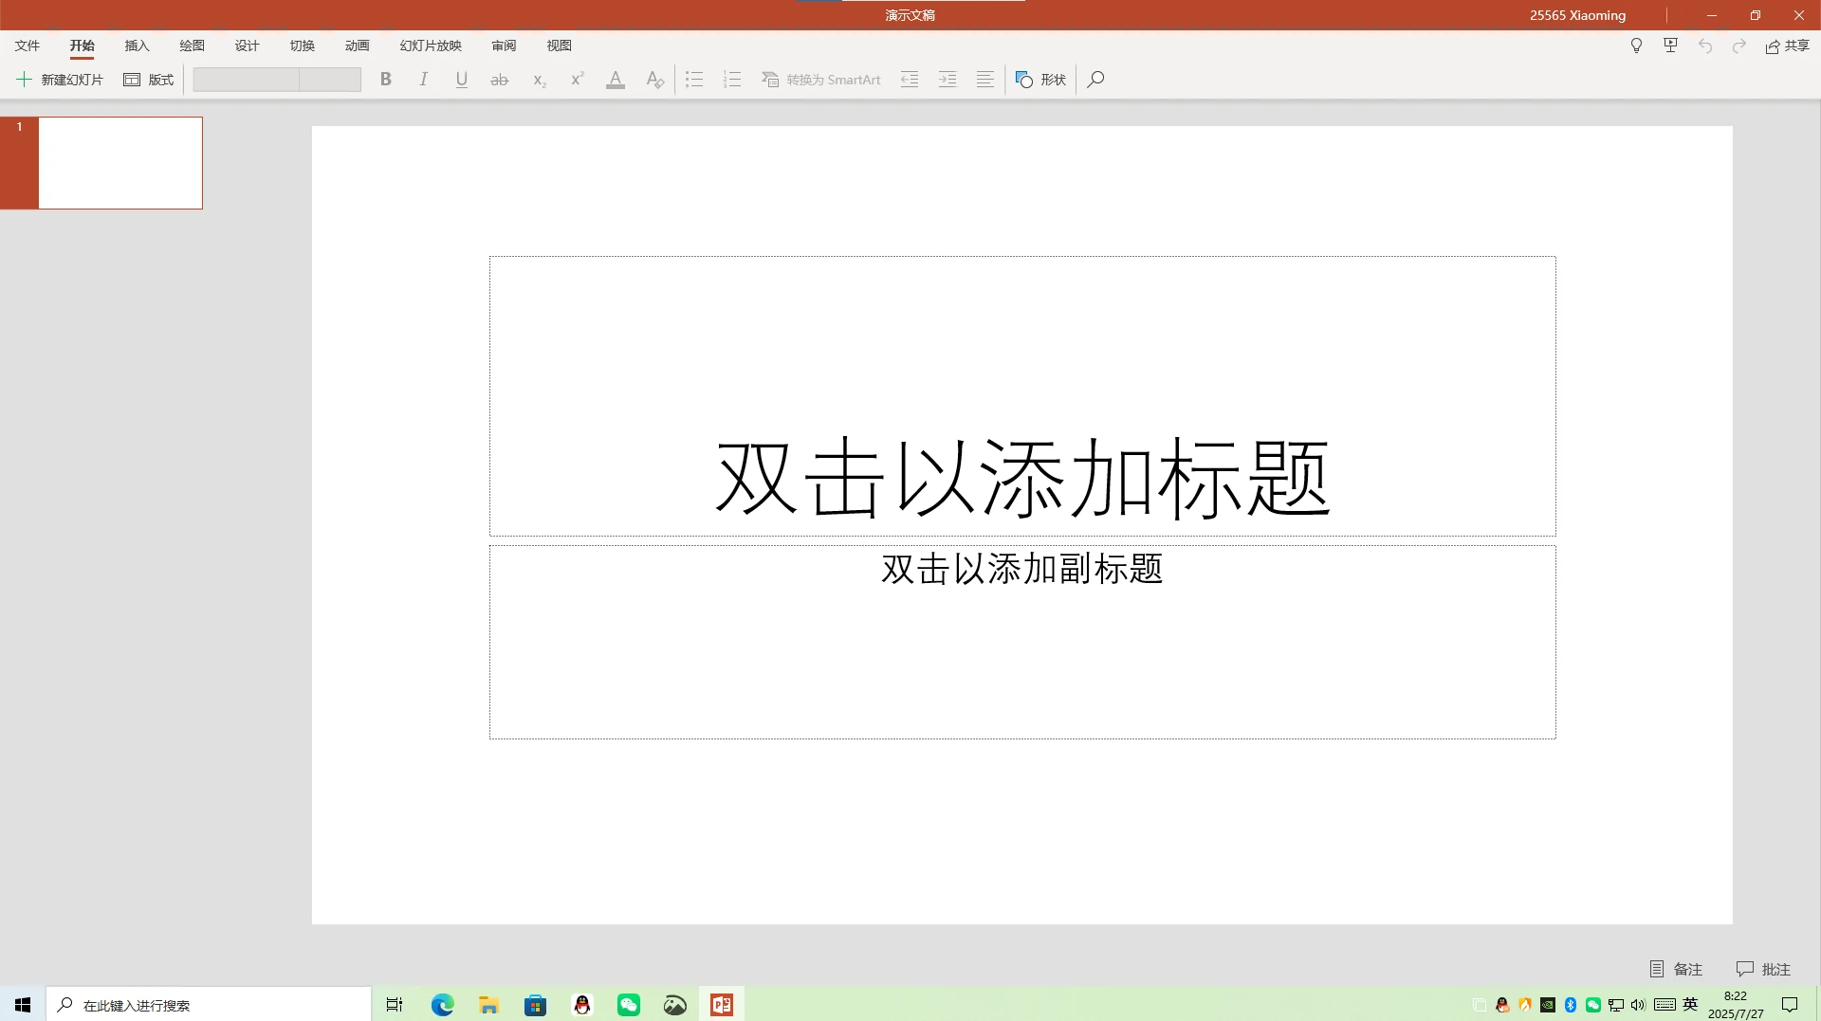Switch to the 插入 ribbon tab
1821x1021 pixels.
click(x=137, y=46)
